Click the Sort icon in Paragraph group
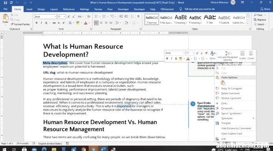The image size is (273, 151). pyautogui.click(x=132, y=17)
